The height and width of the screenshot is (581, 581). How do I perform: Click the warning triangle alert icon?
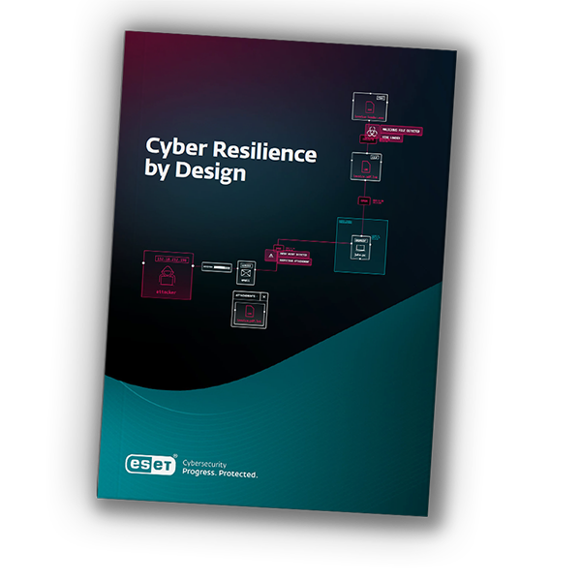269,254
